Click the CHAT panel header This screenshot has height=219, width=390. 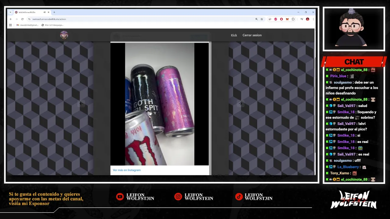[354, 62]
